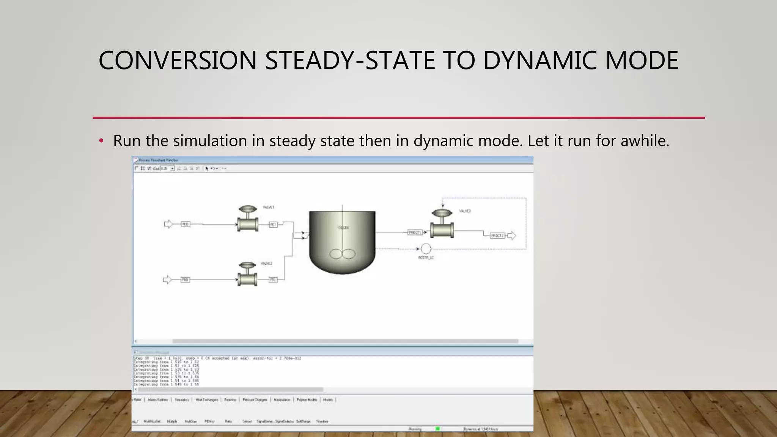The image size is (777, 437).
Task: Select the pointer arrow tool in toolbar
Action: tap(207, 168)
